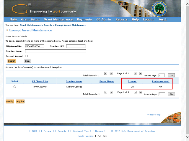Select the radio button for award P004A220034
This screenshot has height=141, width=189.
(15, 87)
